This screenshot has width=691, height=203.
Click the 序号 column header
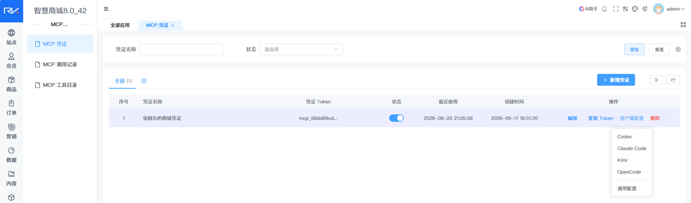pos(124,101)
